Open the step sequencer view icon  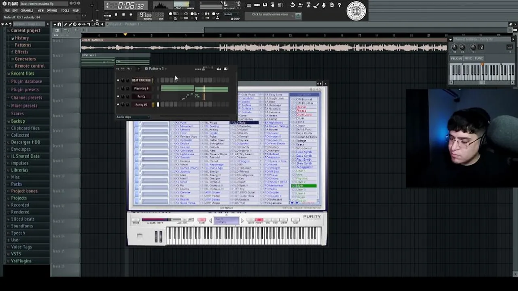point(257,5)
